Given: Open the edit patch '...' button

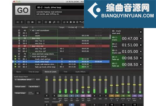Looking at the screenshot, I should point(38,80).
